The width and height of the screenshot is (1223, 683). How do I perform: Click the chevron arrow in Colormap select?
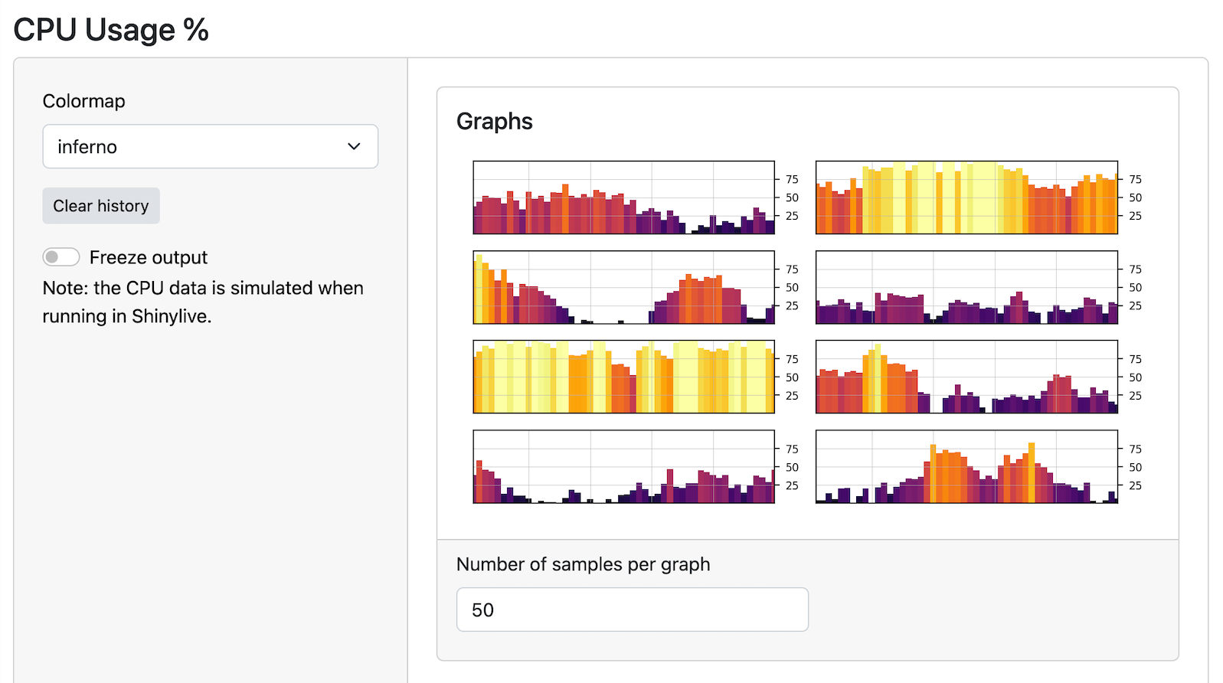click(x=354, y=146)
